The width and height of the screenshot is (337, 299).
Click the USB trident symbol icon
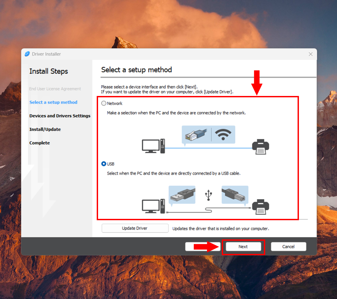(209, 195)
